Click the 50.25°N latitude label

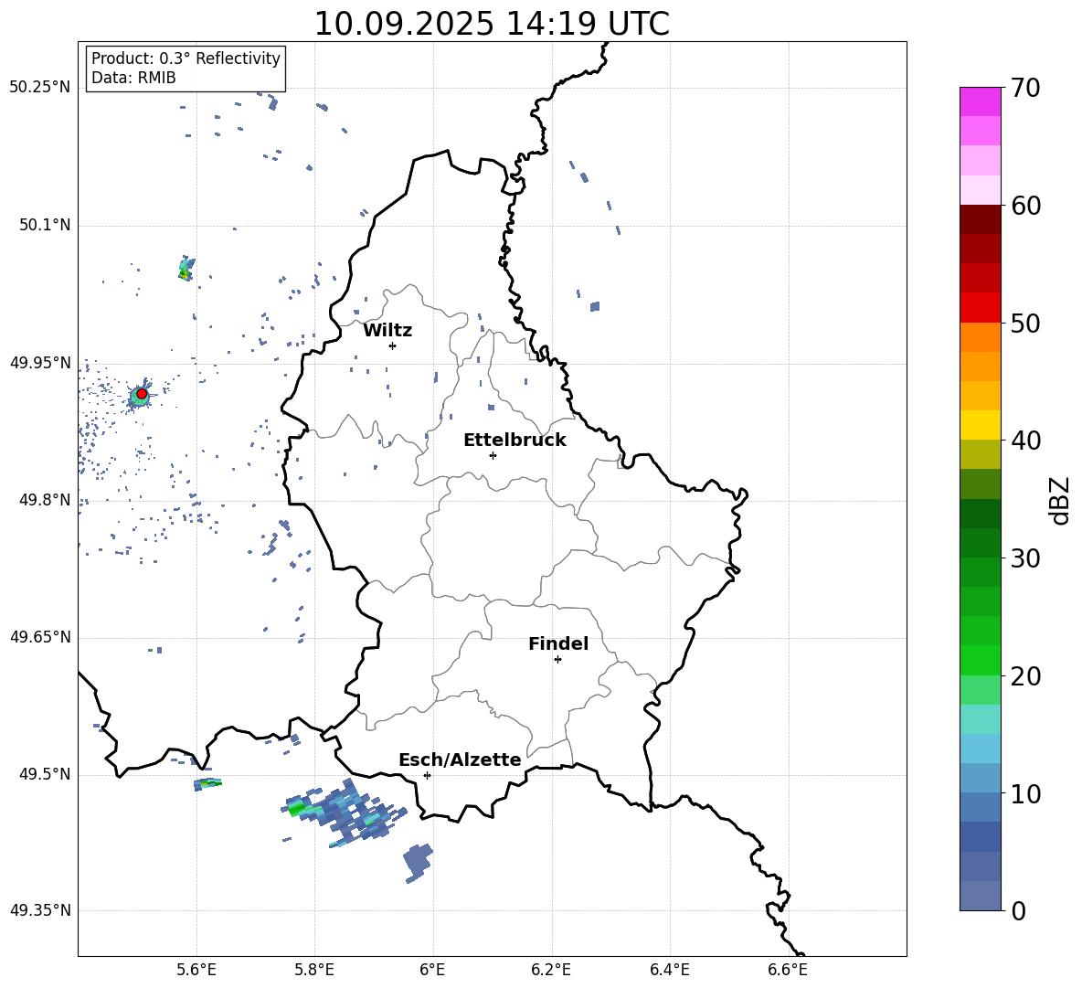[40, 88]
